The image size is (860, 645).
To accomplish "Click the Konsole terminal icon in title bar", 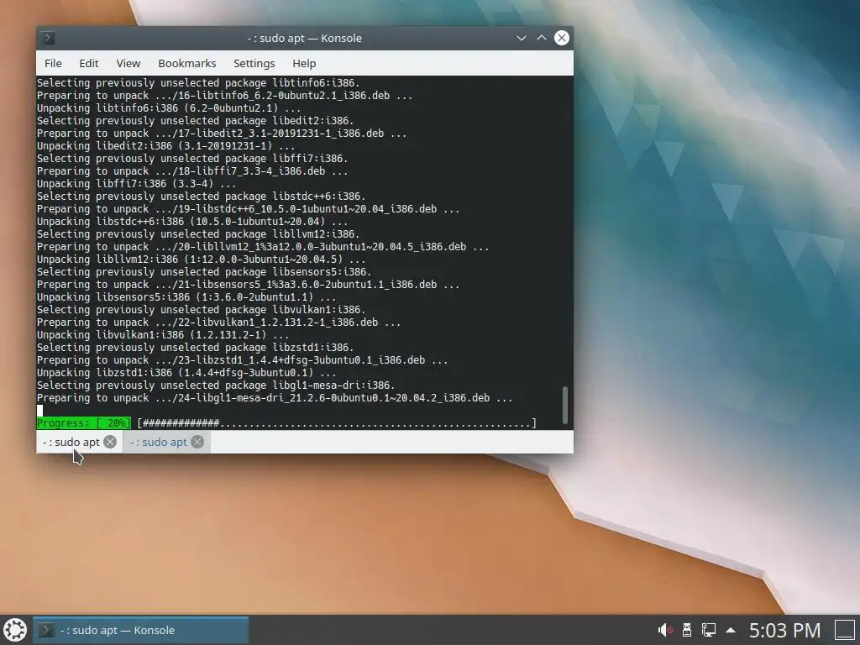I will pos(48,38).
